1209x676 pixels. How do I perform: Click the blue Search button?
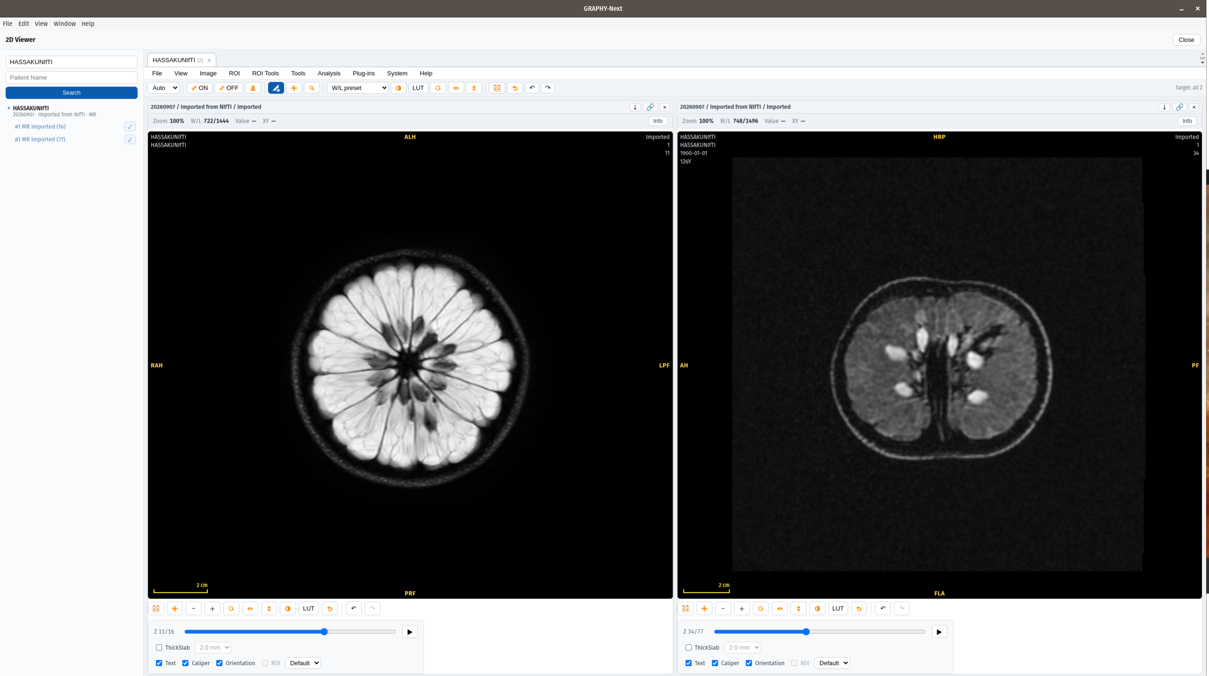pos(72,93)
